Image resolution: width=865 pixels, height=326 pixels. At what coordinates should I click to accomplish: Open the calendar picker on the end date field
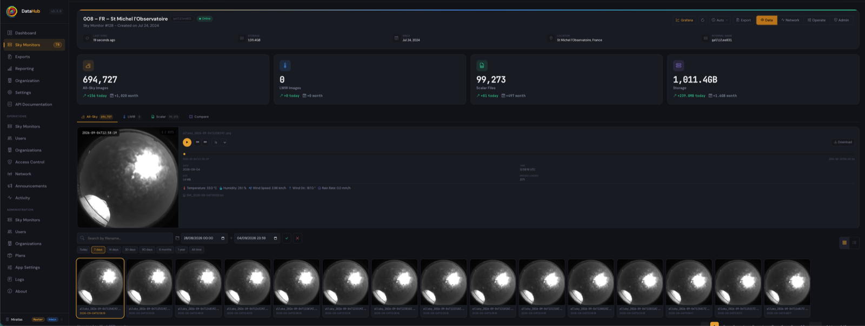[x=275, y=238]
